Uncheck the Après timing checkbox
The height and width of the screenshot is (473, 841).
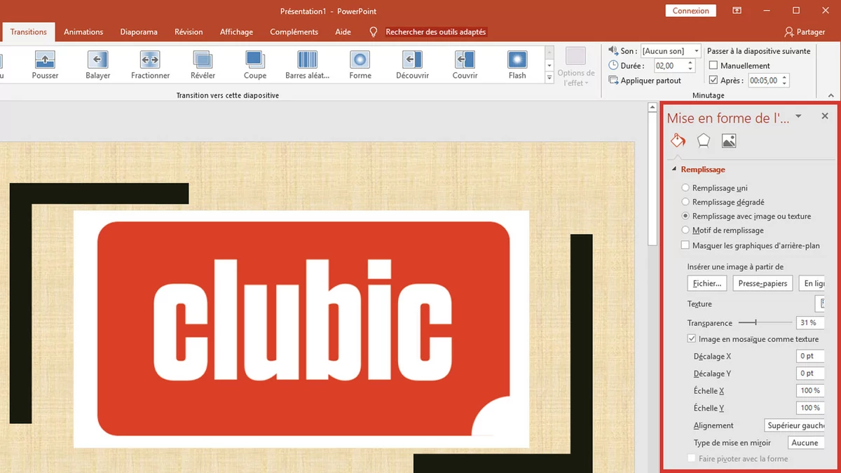point(713,81)
